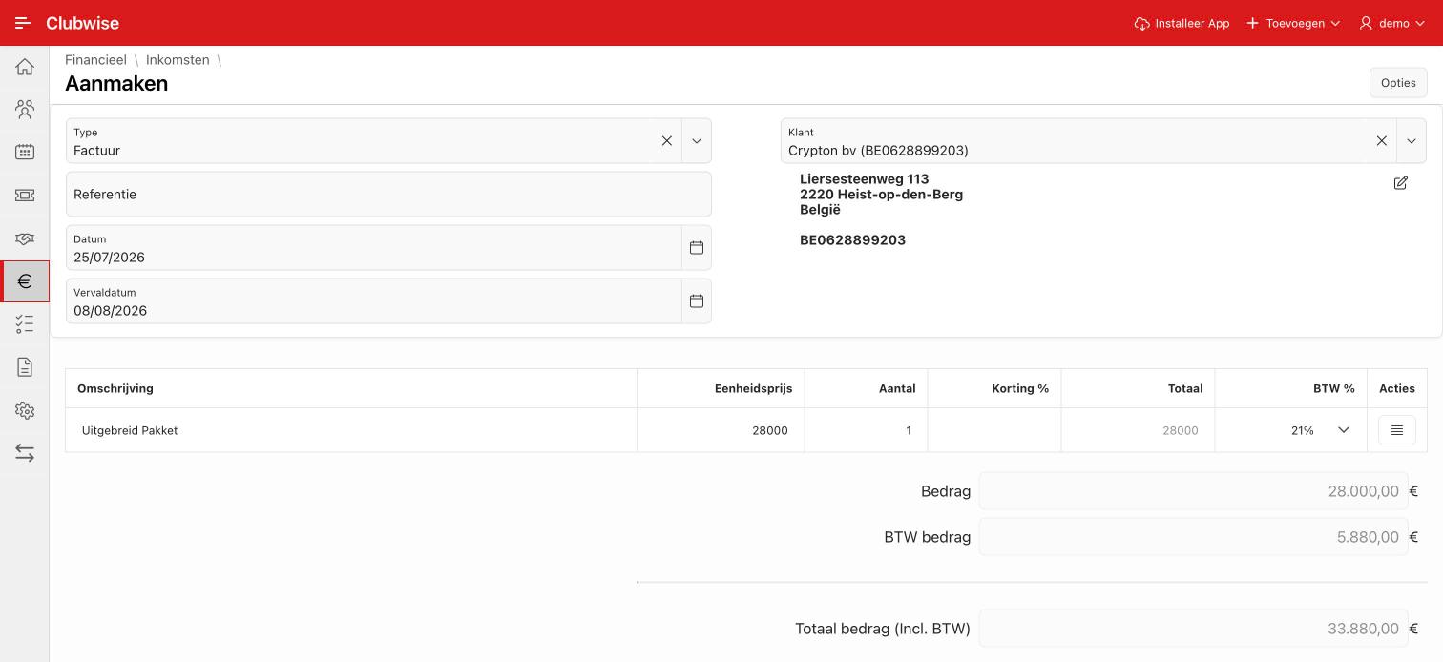Click the Opties button
Screen dimensions: 1443x662
(x=1398, y=83)
